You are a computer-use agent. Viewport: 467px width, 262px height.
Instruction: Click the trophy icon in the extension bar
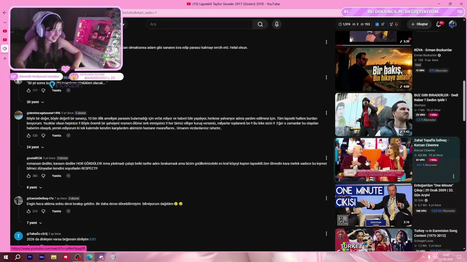[391, 24]
